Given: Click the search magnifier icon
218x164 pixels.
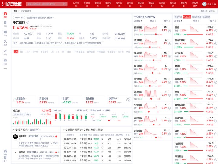Looking at the screenshot, I should coord(64,4).
